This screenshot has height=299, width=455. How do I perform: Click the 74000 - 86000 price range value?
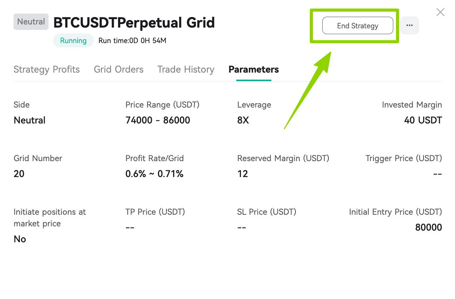(158, 120)
